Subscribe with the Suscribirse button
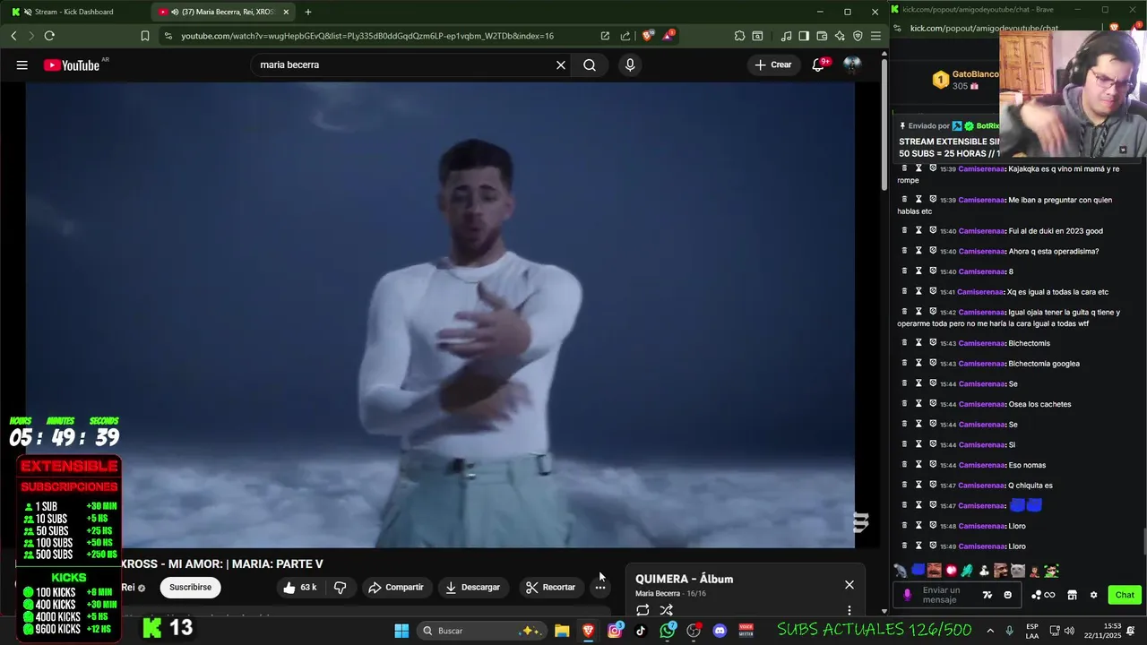The image size is (1147, 645). pos(190,587)
